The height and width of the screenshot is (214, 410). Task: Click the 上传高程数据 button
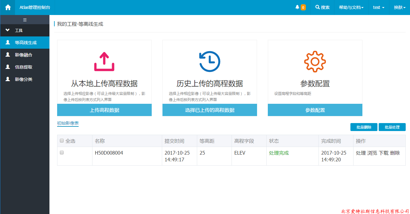point(104,110)
